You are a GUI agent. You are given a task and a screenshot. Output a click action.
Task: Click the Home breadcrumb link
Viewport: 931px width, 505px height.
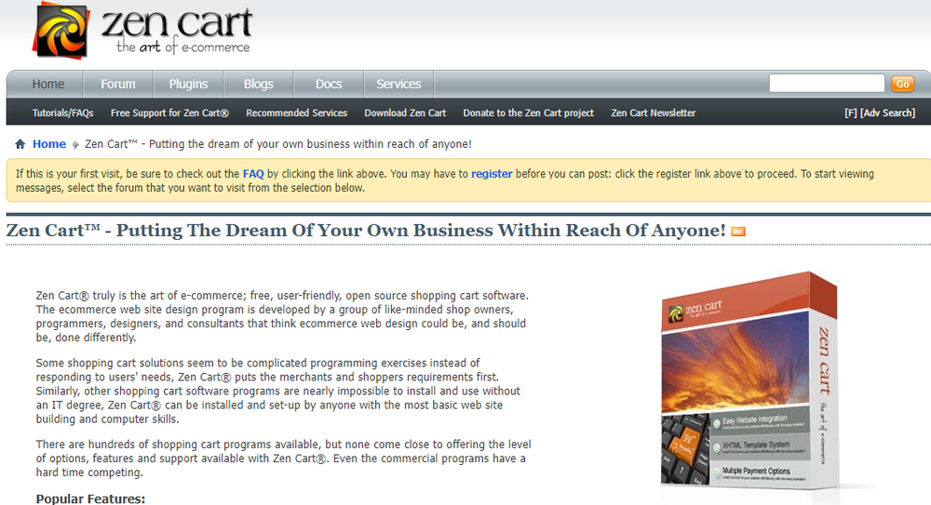click(x=49, y=144)
